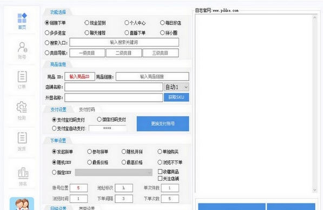Focus the 输入搜索关键词 search field
The image size is (323, 210).
[124, 42]
